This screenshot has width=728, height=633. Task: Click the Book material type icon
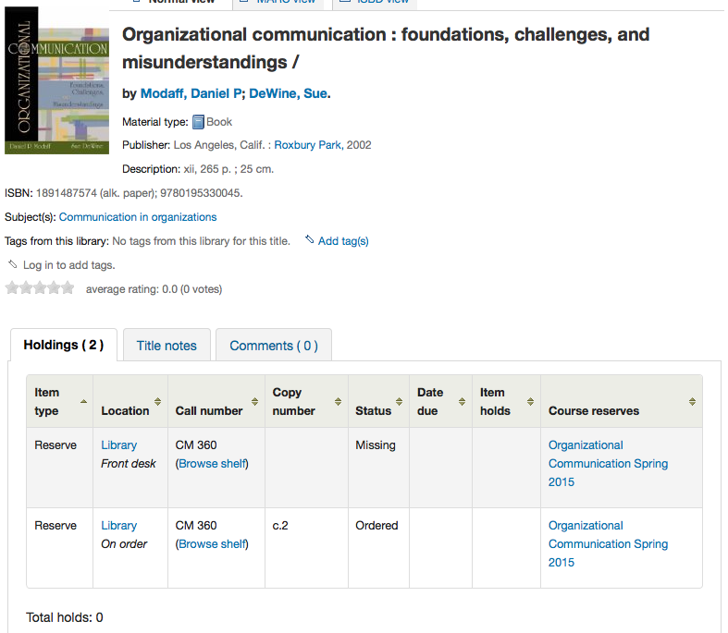pyautogui.click(x=198, y=122)
